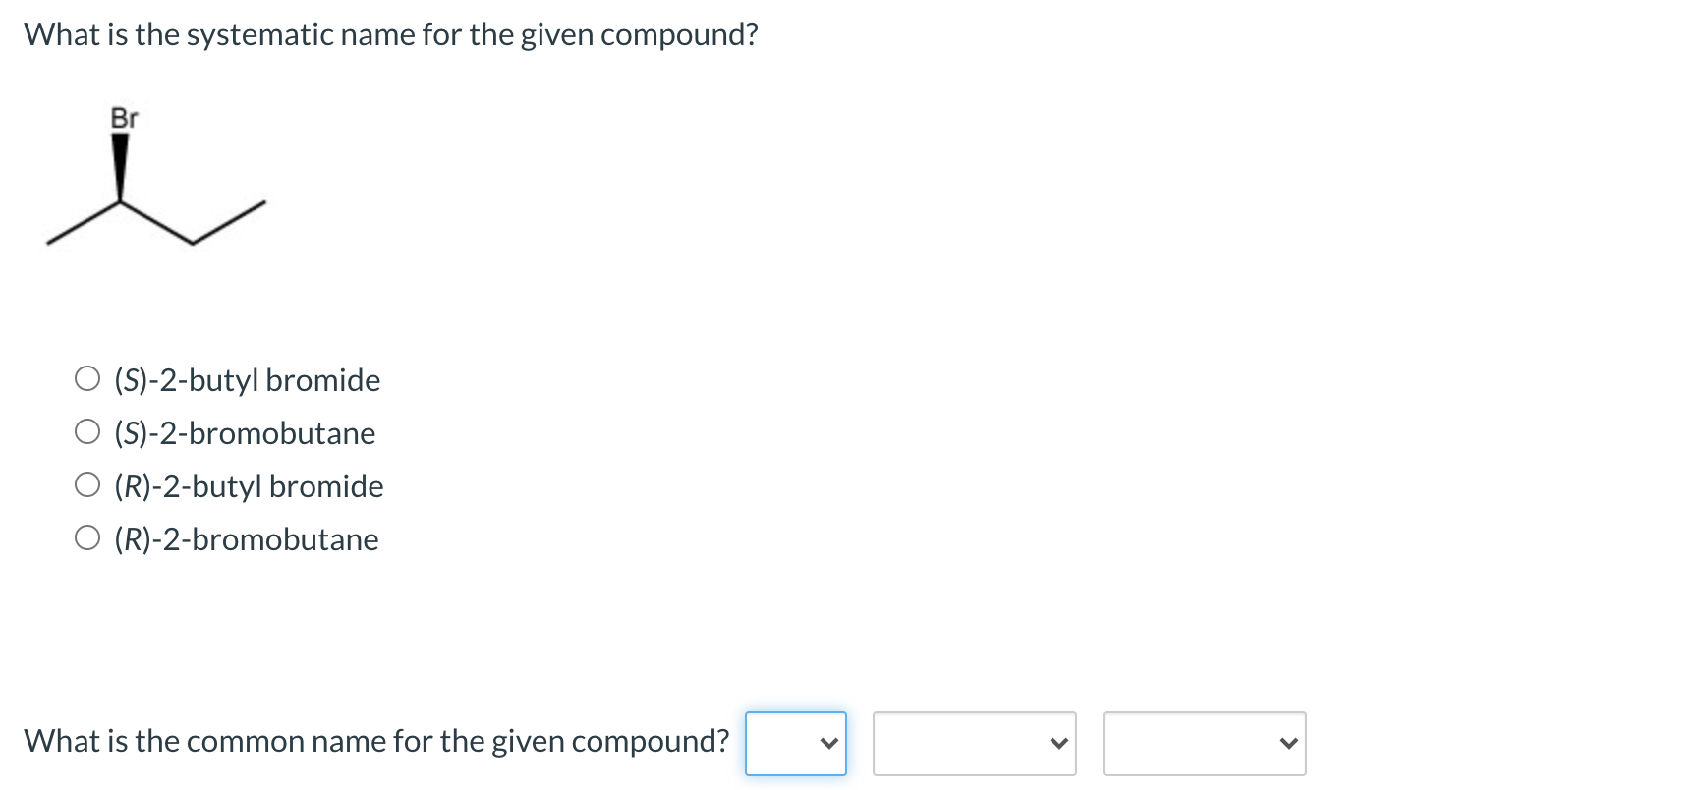Click the zig-zag carbon chain of the molecule
Image resolution: width=1706 pixels, height=790 pixels.
tap(157, 221)
